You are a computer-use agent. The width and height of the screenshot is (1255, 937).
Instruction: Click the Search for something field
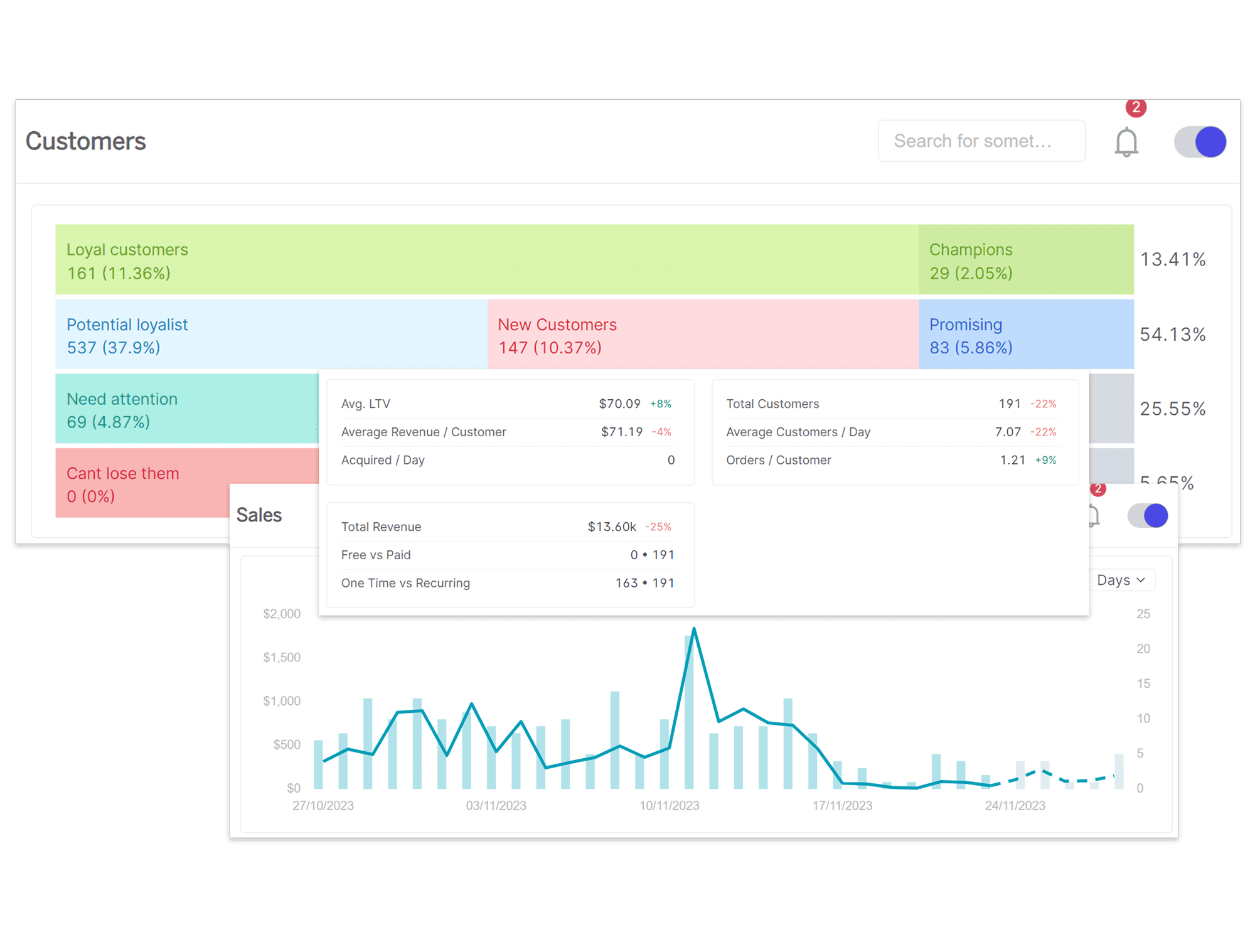tap(981, 141)
